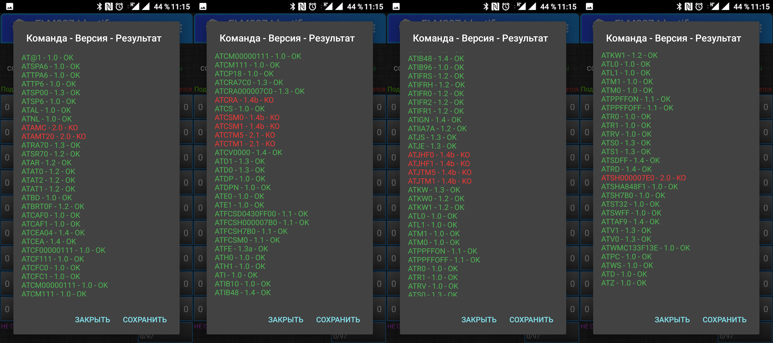The height and width of the screenshot is (343, 773).
Task: Tap ЗАКРЫТЬ in the dialog starting with ATCM00000111
Action: click(285, 320)
